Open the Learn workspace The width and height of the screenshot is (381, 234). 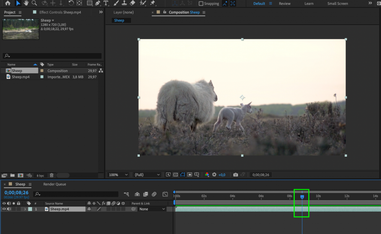(x=309, y=3)
